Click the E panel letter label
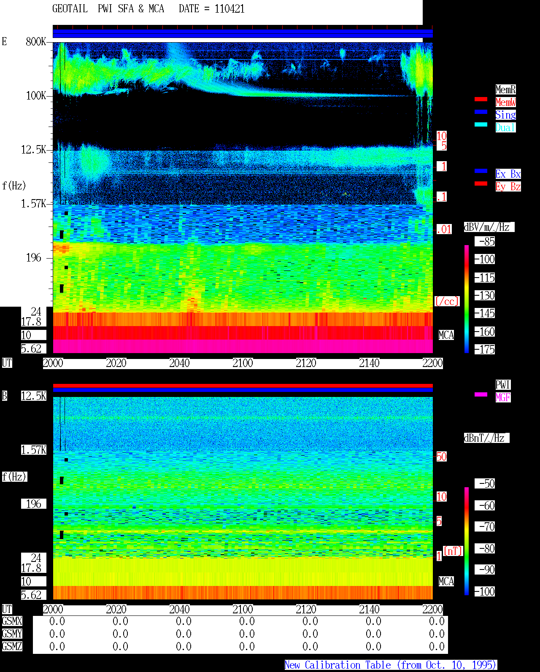This screenshot has height=672, width=540. pyautogui.click(x=4, y=41)
